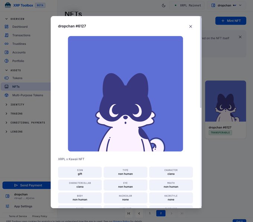Click the SIGN gift attribute
This screenshot has width=253, height=222.
80,172
